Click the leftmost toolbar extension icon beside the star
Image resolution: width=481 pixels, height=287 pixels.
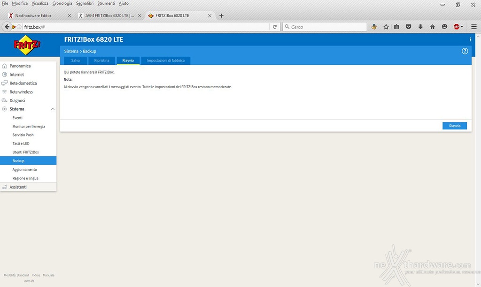tap(374, 27)
